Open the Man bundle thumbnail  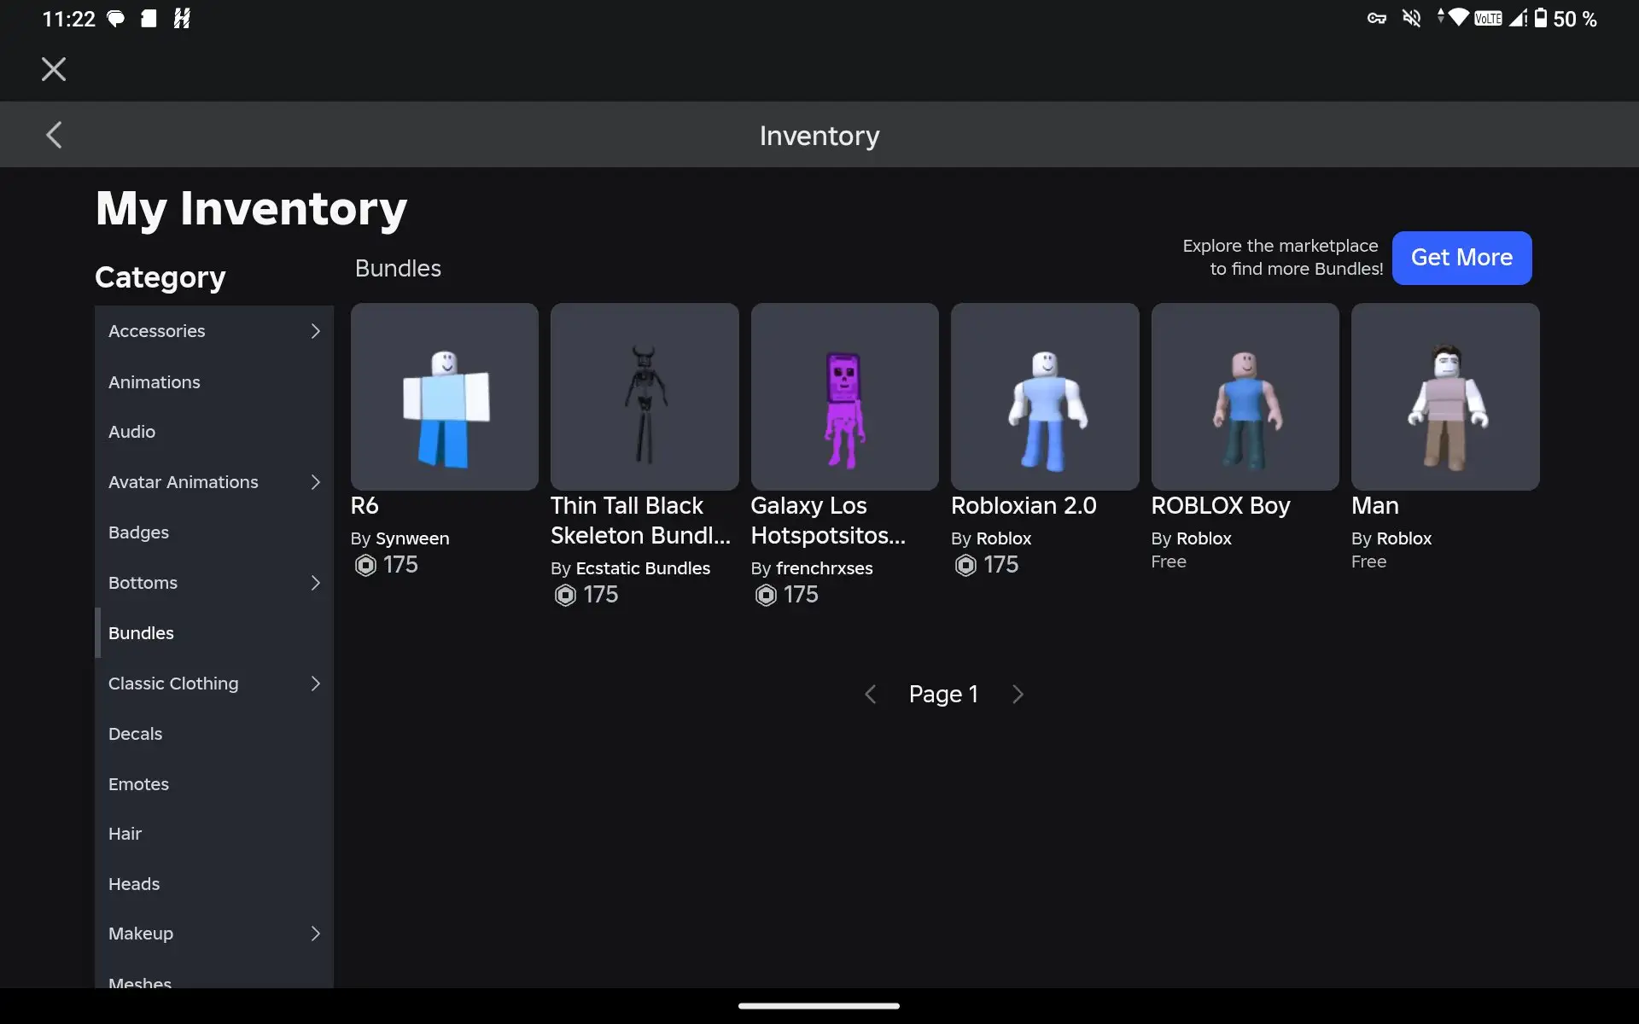[1445, 397]
